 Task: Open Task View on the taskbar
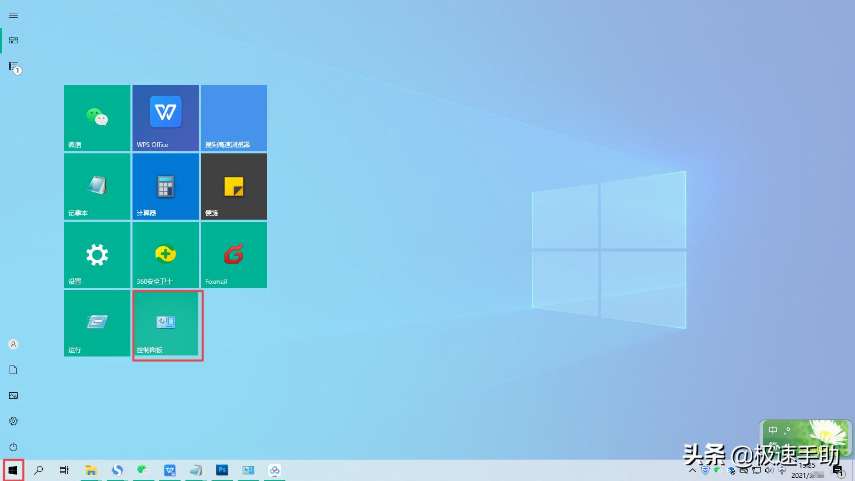tap(64, 470)
